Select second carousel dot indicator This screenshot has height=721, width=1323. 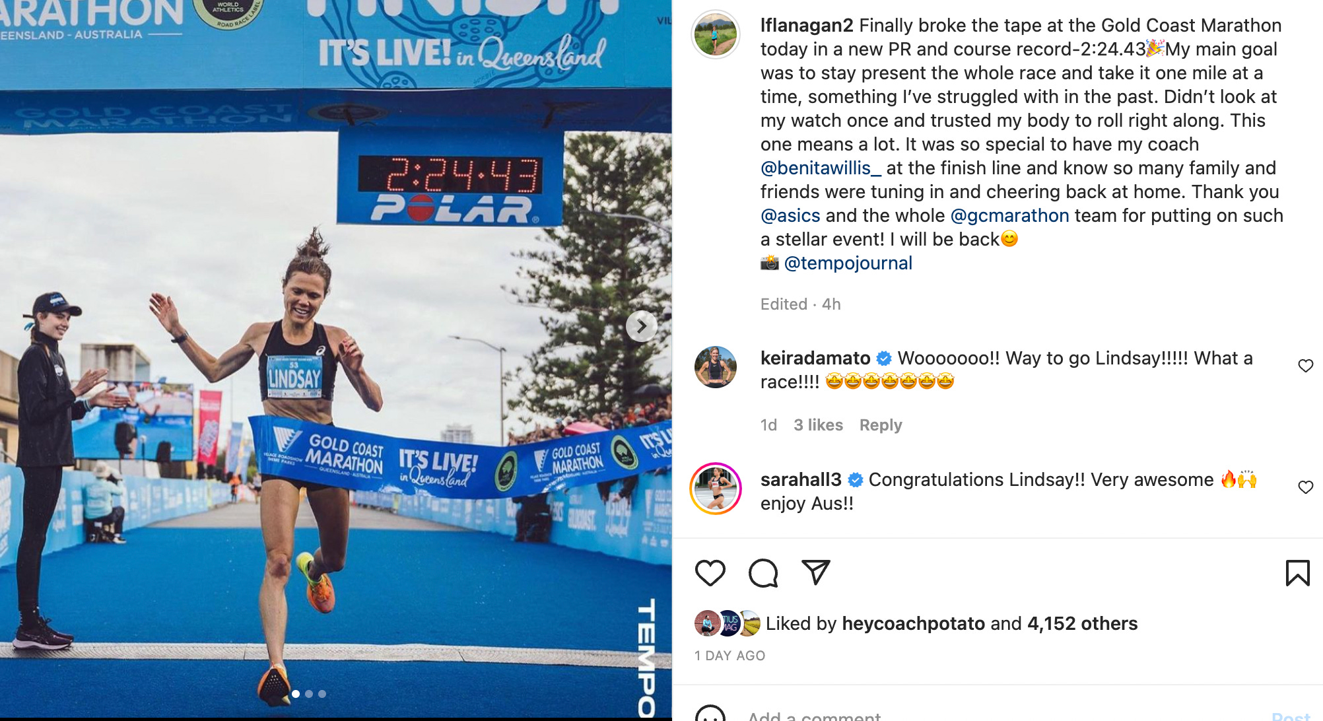(x=309, y=694)
